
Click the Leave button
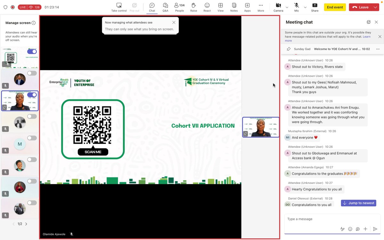pos(360,7)
